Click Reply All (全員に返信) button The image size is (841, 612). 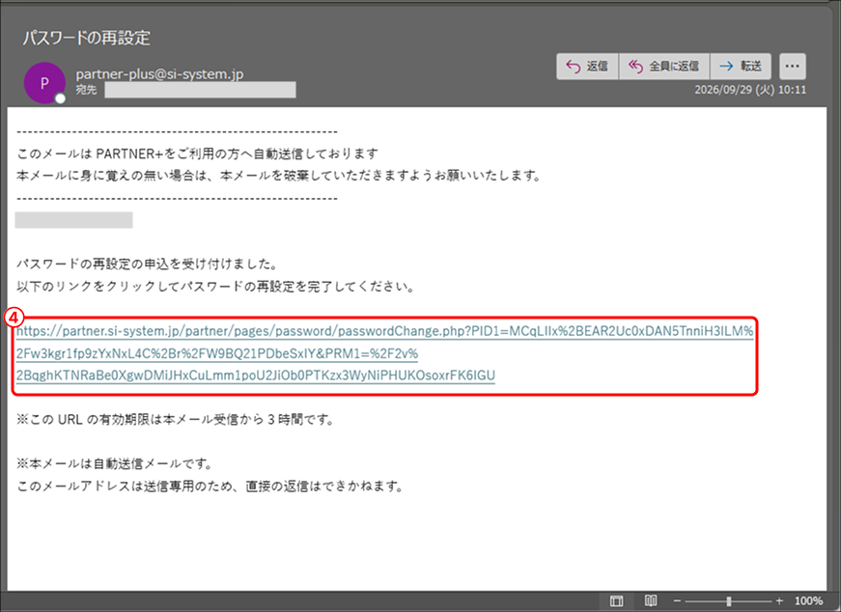click(x=664, y=66)
